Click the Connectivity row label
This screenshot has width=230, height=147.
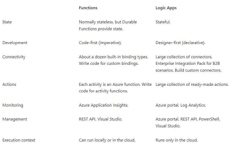tap(14, 57)
